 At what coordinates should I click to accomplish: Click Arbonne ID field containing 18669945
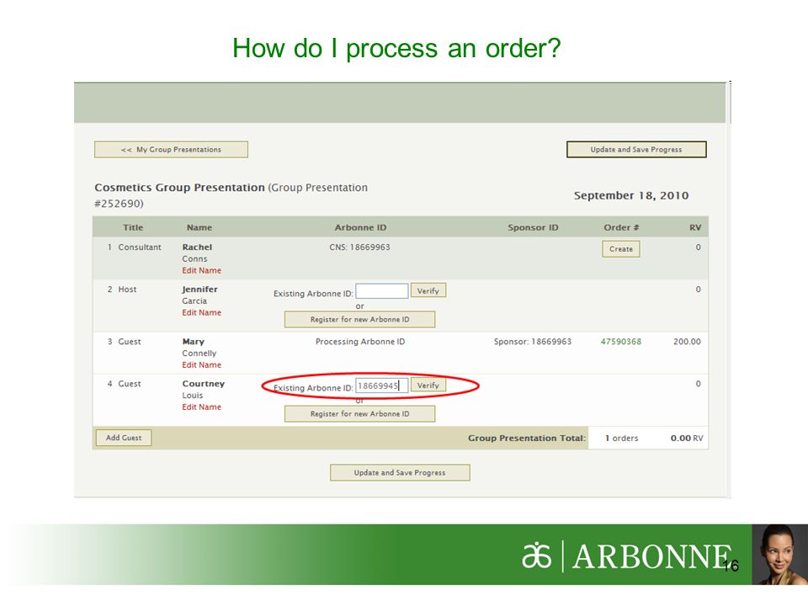[382, 385]
